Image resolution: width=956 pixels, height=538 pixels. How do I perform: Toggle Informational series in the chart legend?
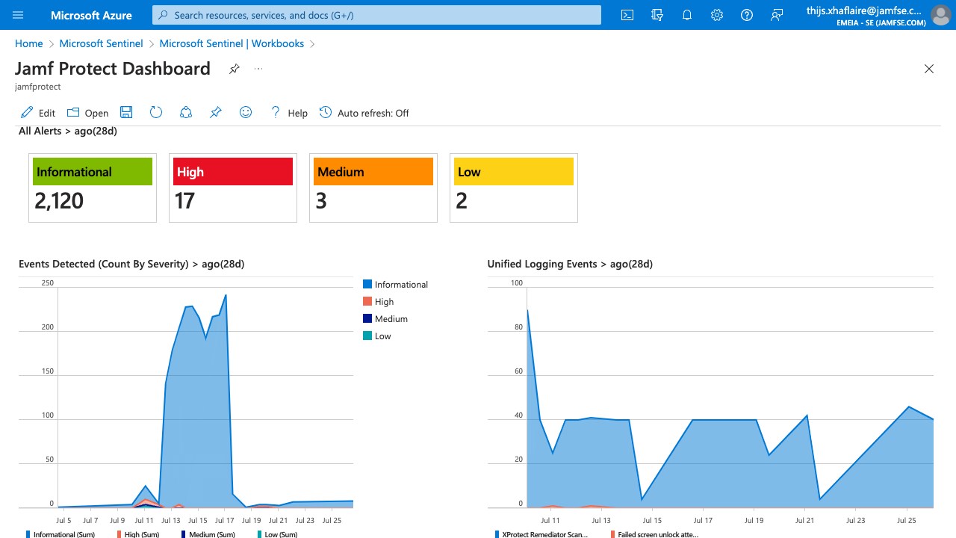(395, 285)
